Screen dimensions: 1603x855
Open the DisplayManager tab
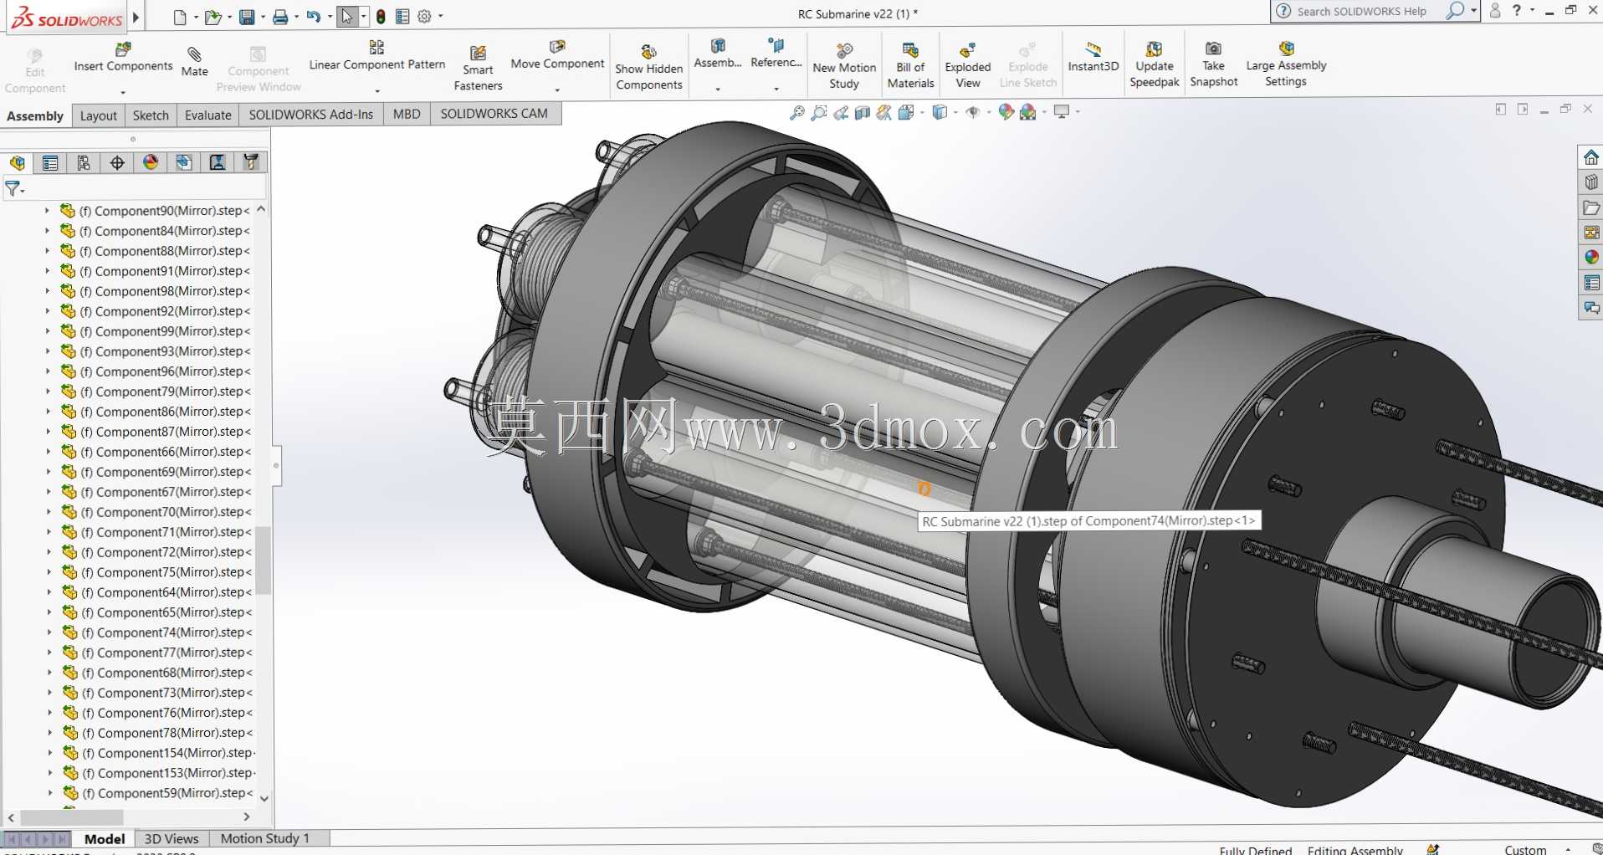click(151, 162)
